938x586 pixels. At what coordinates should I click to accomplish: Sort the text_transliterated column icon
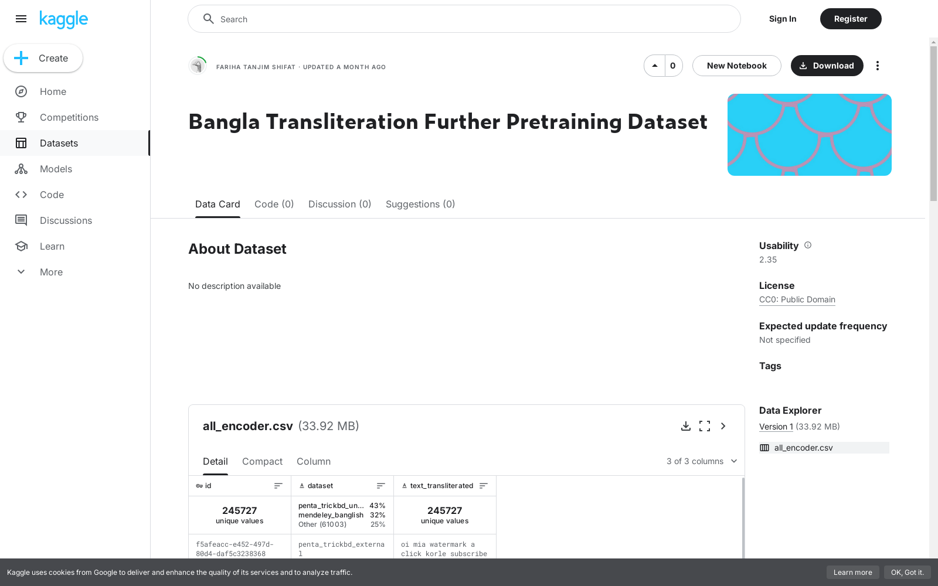(484, 486)
